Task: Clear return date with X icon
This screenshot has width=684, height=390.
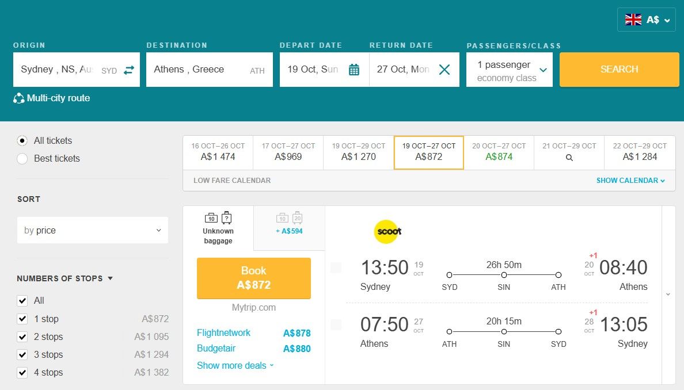Action: [444, 70]
